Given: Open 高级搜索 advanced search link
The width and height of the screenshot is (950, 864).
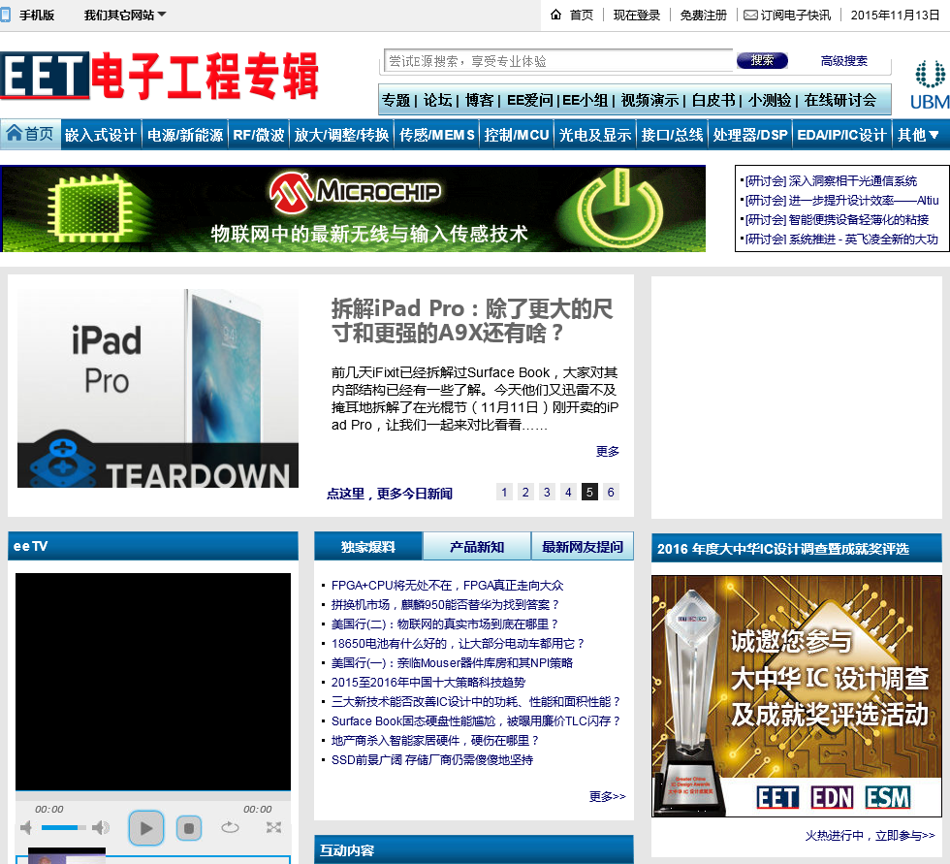Looking at the screenshot, I should 843,60.
